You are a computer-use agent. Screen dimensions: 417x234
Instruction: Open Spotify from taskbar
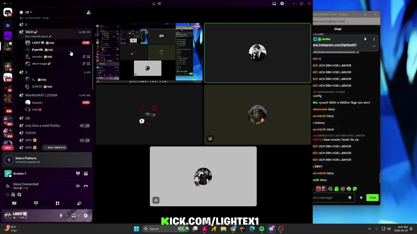pyautogui.click(x=262, y=229)
